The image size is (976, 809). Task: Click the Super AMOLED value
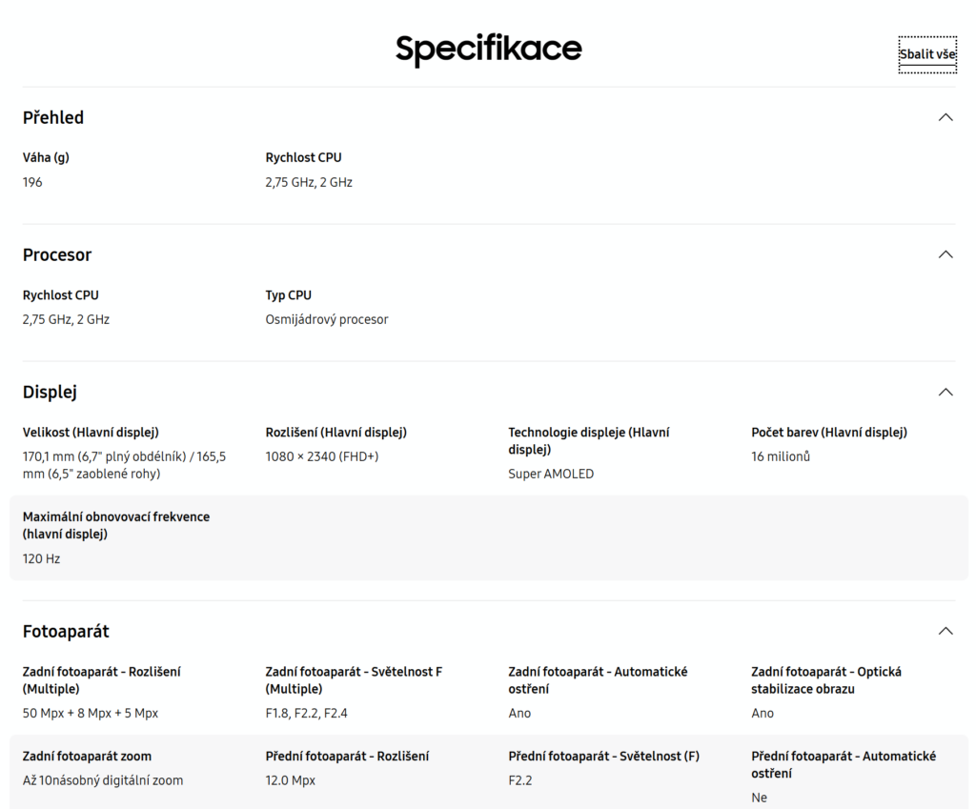pos(551,474)
